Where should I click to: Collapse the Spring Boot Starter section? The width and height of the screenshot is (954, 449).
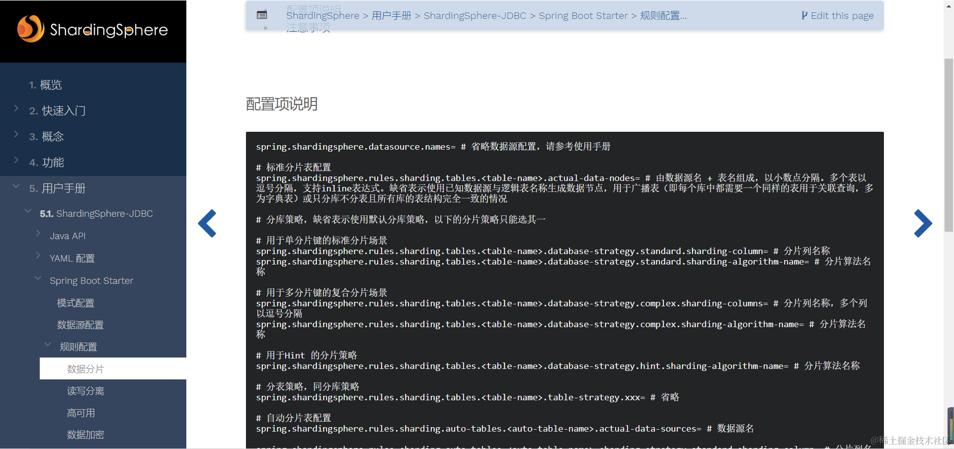(38, 278)
